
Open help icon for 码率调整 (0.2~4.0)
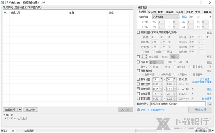coord(192,98)
